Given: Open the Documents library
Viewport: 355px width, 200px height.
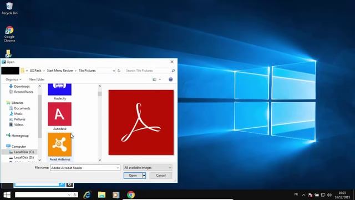Looking at the screenshot, I should click(22, 108).
